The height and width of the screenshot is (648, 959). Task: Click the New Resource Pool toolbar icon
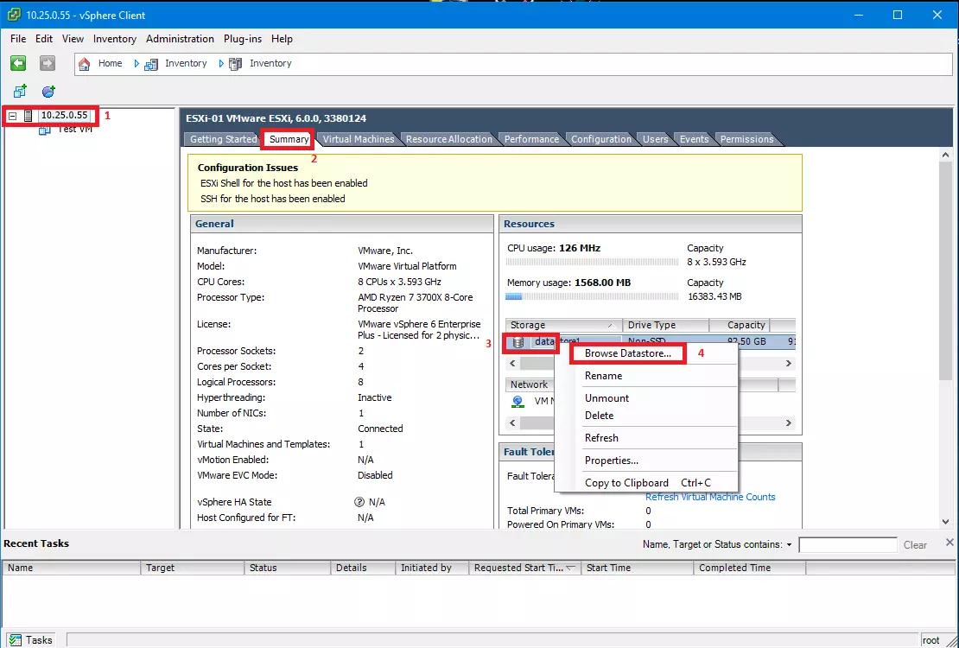coord(48,92)
